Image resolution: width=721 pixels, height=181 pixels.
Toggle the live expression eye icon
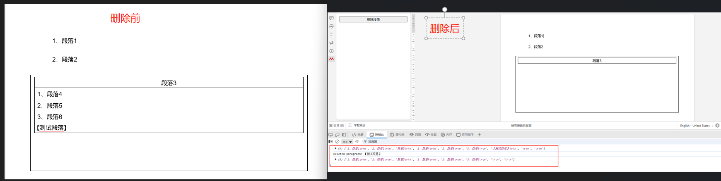[357, 142]
